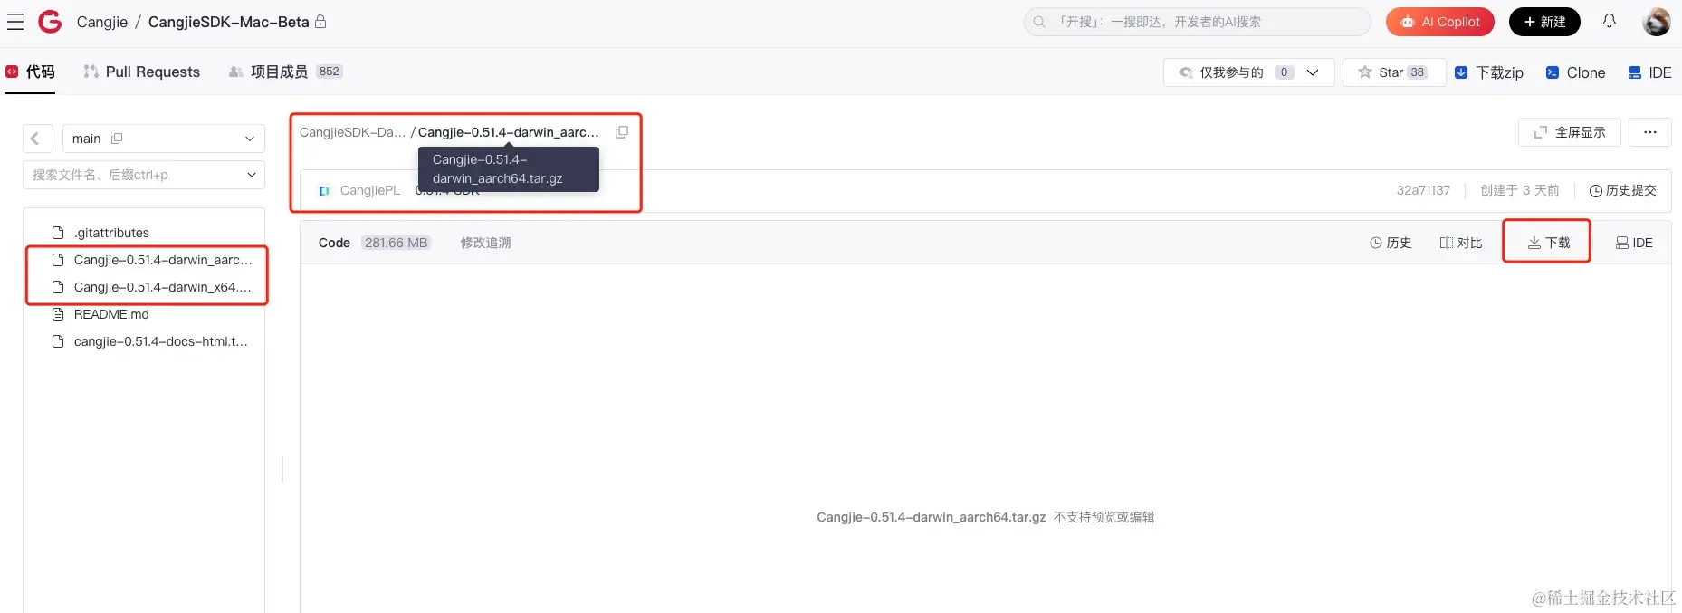This screenshot has width=1682, height=613.
Task: Open the CangjiePL committer link
Action: (x=369, y=190)
